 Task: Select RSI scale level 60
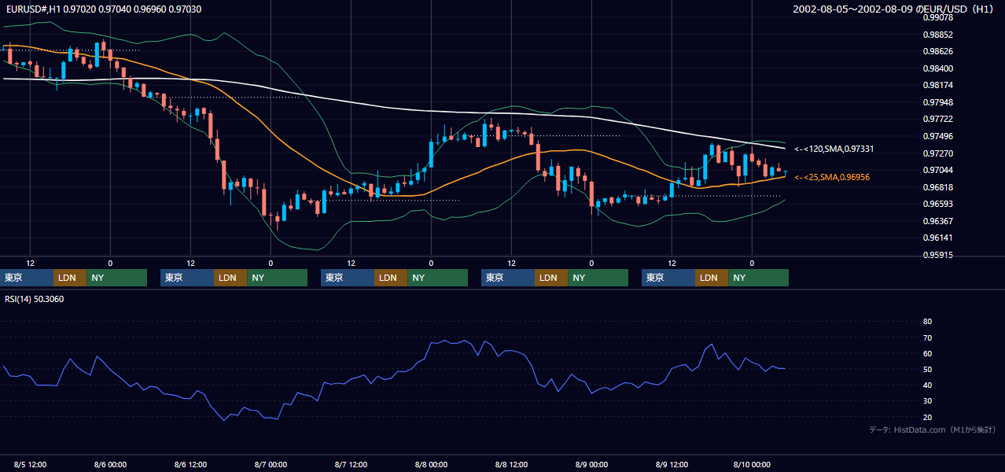click(927, 353)
